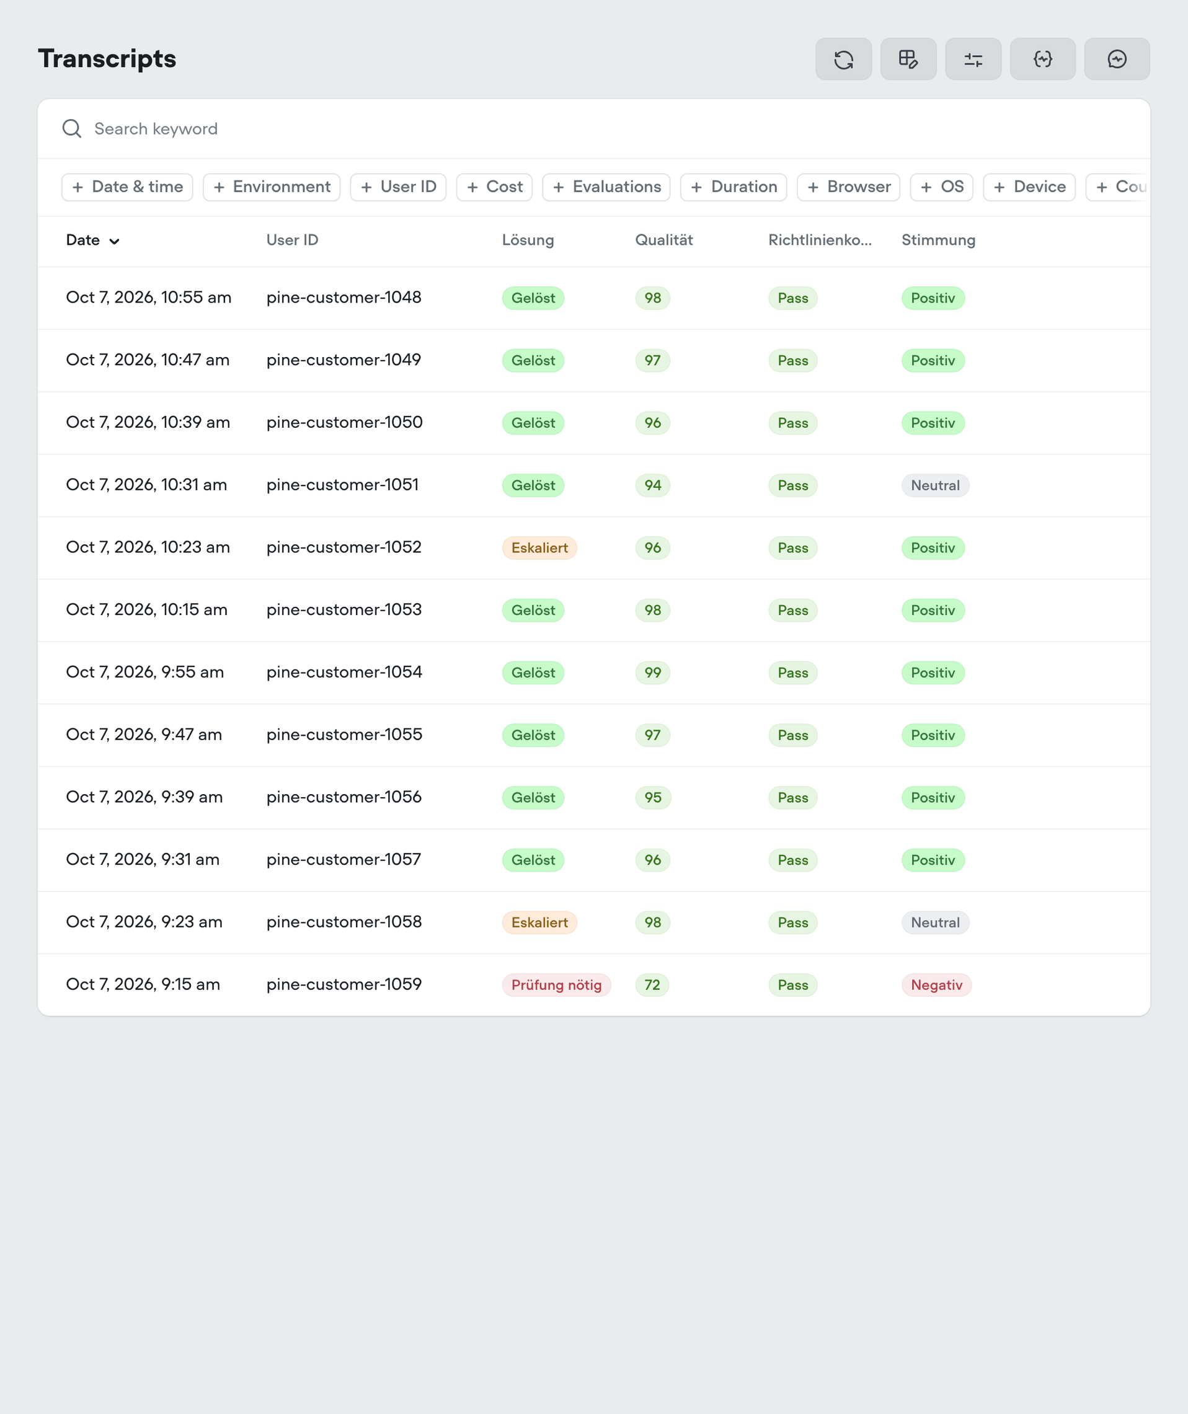The image size is (1188, 1414).
Task: Click quality score 72
Action: tap(652, 985)
